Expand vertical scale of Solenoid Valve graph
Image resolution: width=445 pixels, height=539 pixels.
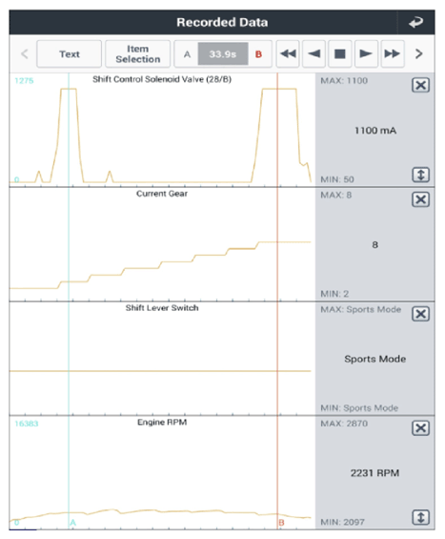pos(420,175)
